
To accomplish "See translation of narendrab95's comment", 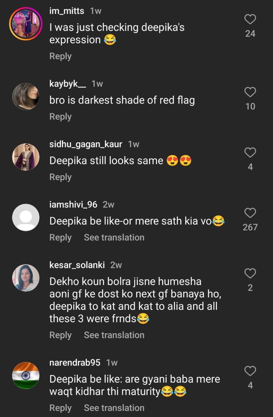I will (114, 408).
